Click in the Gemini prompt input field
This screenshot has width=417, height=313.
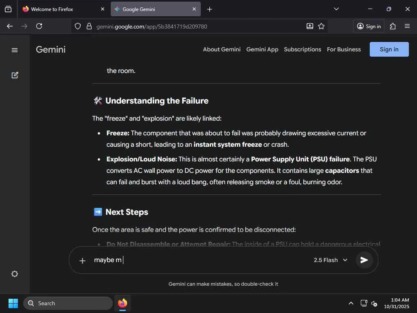pyautogui.click(x=200, y=260)
